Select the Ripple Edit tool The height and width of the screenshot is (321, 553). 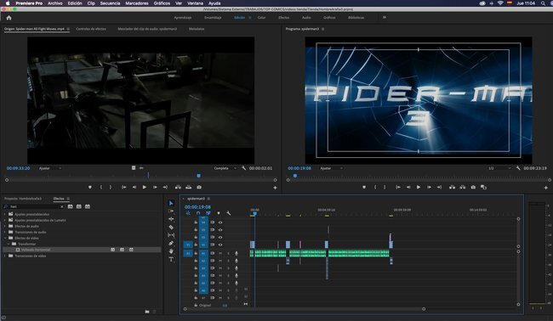171,219
